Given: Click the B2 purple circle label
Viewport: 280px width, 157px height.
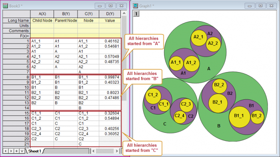Looking at the screenshot, I should point(230,93).
